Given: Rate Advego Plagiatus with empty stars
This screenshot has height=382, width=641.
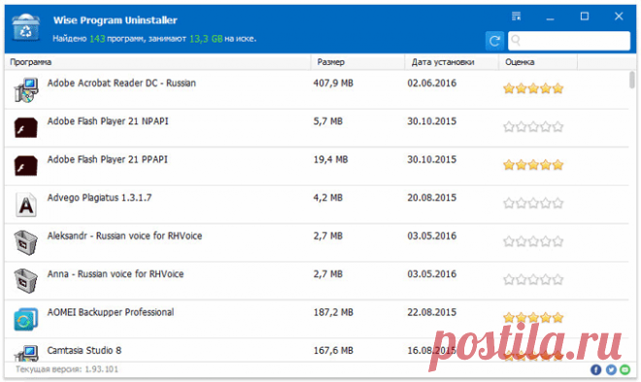Looking at the screenshot, I should coord(533,203).
